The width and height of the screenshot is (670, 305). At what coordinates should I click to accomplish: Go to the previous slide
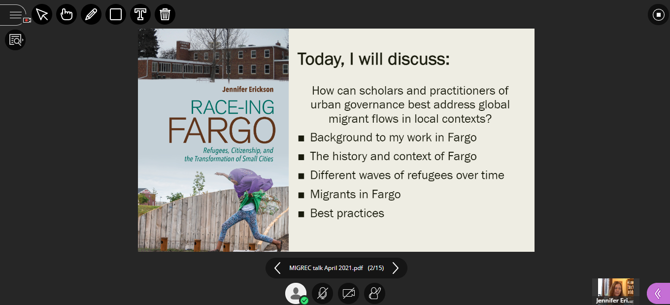coord(277,268)
